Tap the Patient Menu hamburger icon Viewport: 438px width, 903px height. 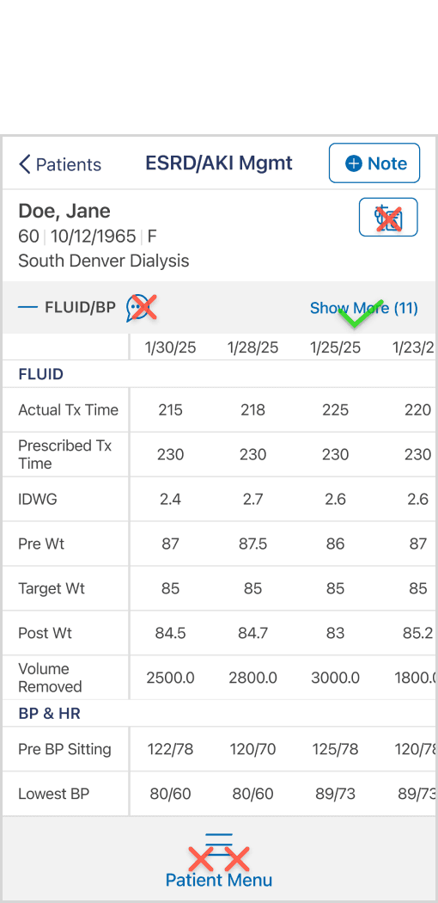(219, 845)
